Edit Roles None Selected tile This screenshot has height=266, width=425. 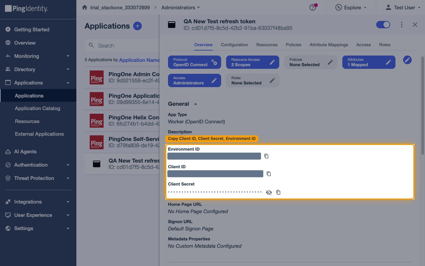tap(253, 80)
